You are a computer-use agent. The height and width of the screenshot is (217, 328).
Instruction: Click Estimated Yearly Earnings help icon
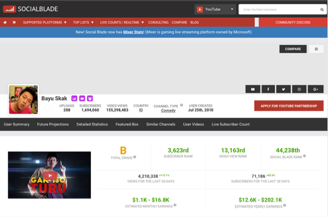pos(285,206)
